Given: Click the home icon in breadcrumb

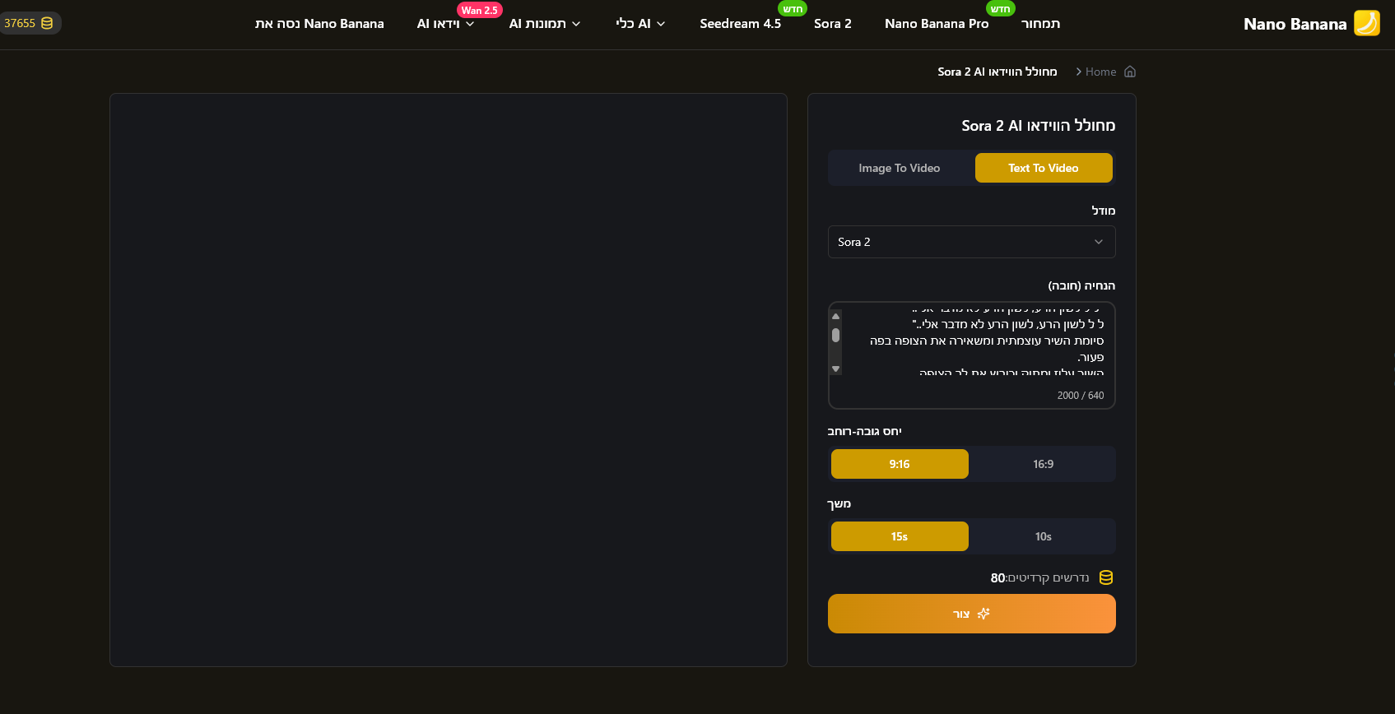Looking at the screenshot, I should [1130, 72].
